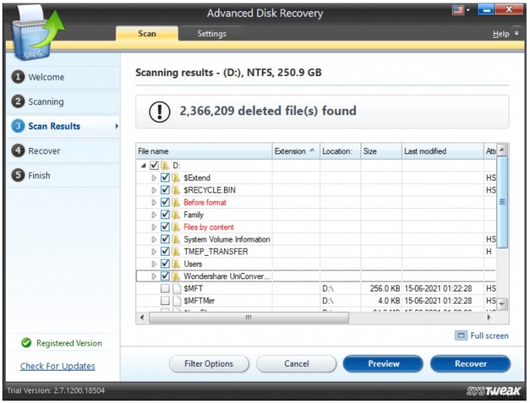The width and height of the screenshot is (530, 403).
Task: Expand the Before format folder
Action: click(154, 203)
